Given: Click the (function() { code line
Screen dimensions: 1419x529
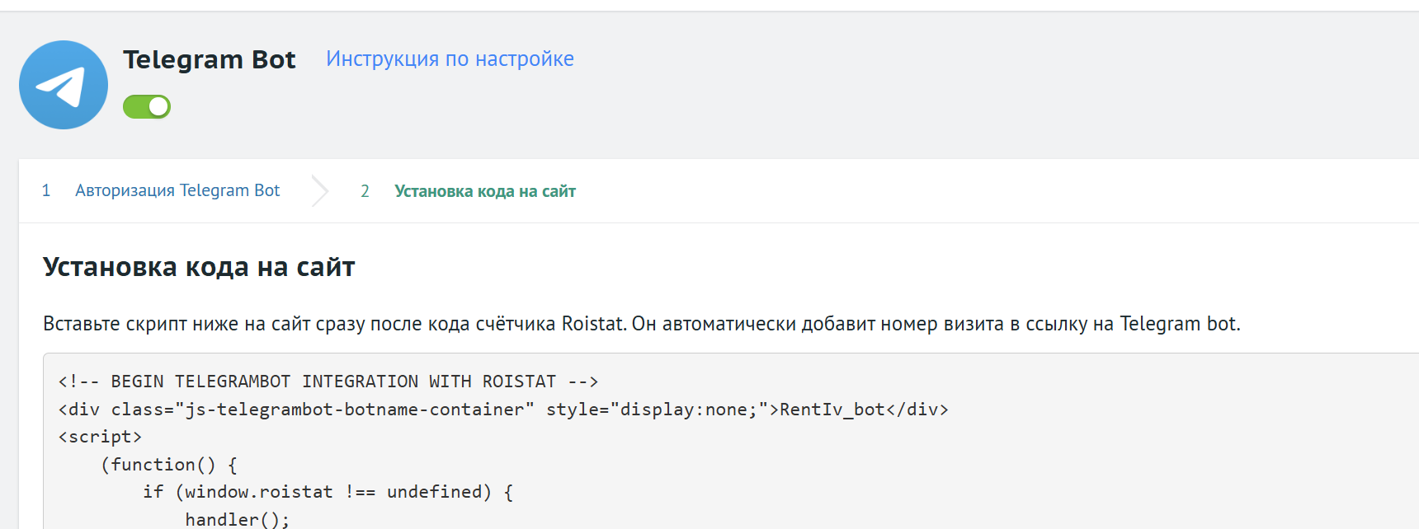Looking at the screenshot, I should [x=169, y=465].
